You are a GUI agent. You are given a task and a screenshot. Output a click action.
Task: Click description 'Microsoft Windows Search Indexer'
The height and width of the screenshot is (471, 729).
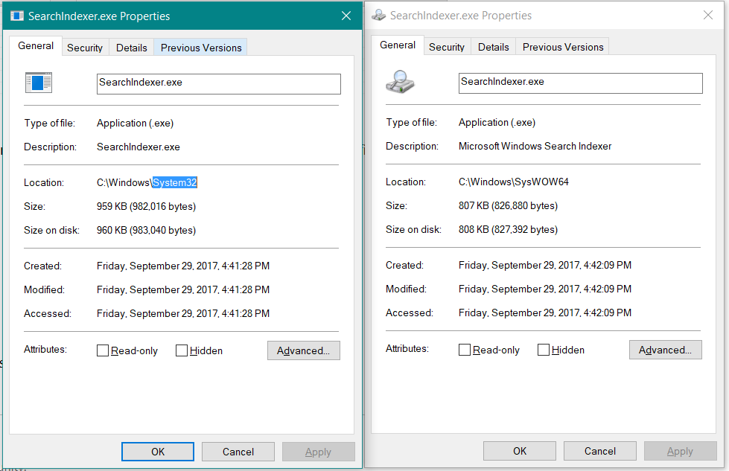[535, 146]
